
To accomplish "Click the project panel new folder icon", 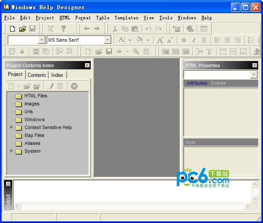I will [x=37, y=86].
